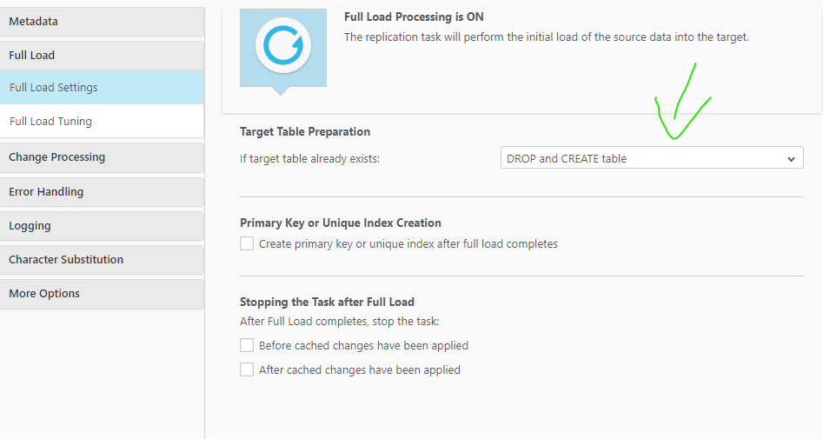Image resolution: width=823 pixels, height=439 pixels.
Task: Open the More Options section
Action: pos(102,293)
